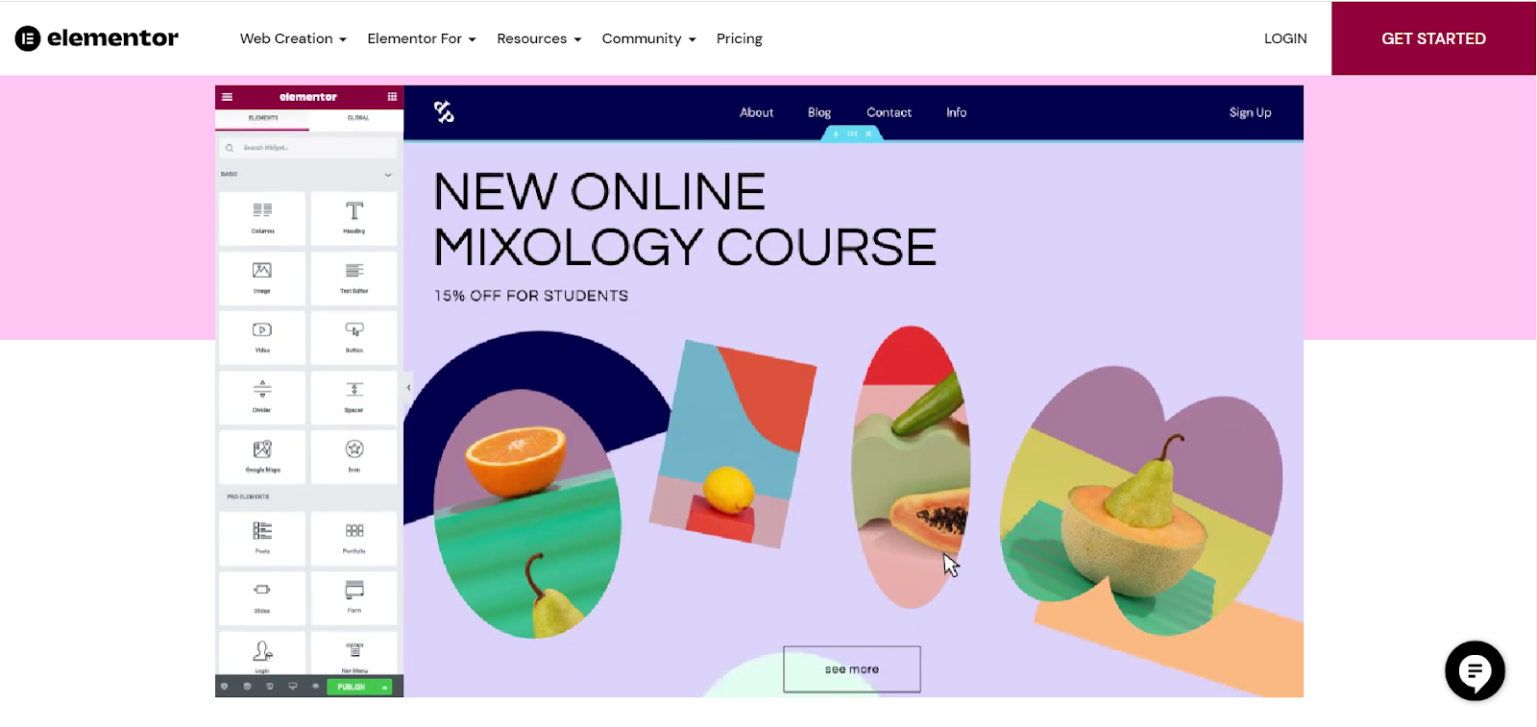
Task: Select the Divider widget icon
Action: pyautogui.click(x=262, y=389)
